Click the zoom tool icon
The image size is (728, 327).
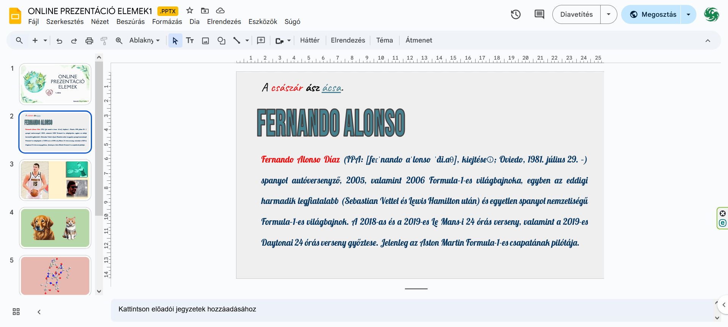coord(119,41)
